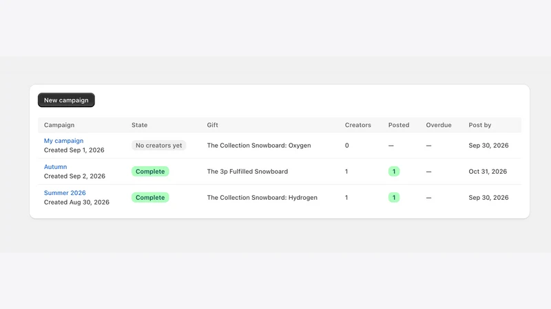The height and width of the screenshot is (309, 551).
Task: Click Complete badge in Summer 2026 row
Action: 150,198
